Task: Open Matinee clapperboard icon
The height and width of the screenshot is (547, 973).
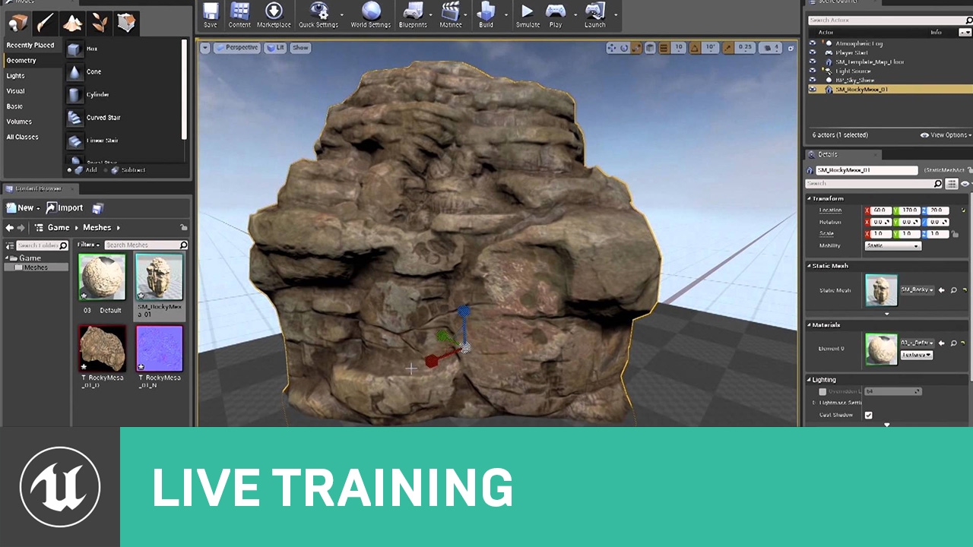Action: coord(451,14)
